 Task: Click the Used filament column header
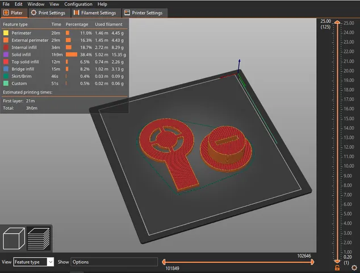(108, 24)
